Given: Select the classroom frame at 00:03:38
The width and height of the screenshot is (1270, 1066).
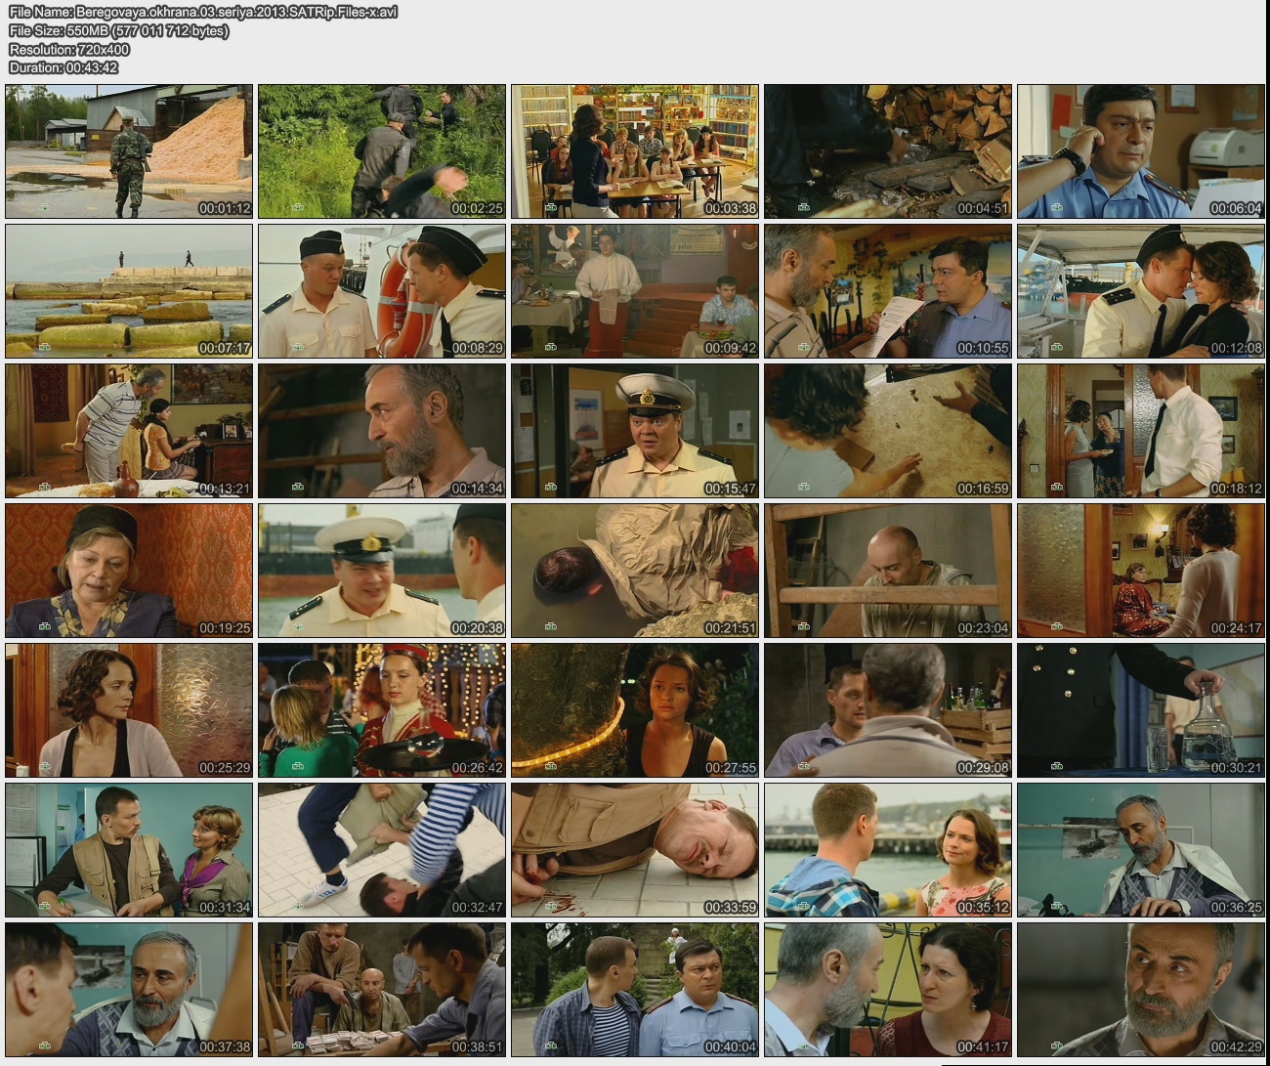Looking at the screenshot, I should [x=635, y=151].
